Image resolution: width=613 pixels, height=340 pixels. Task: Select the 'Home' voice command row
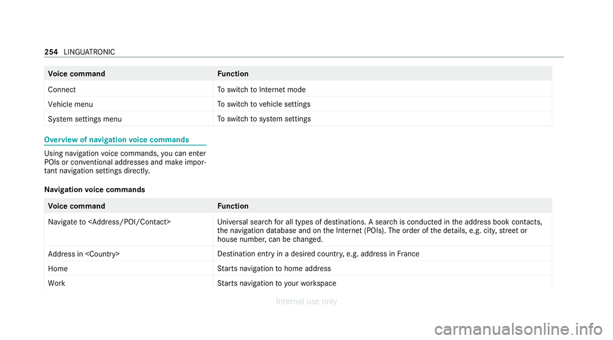point(298,269)
